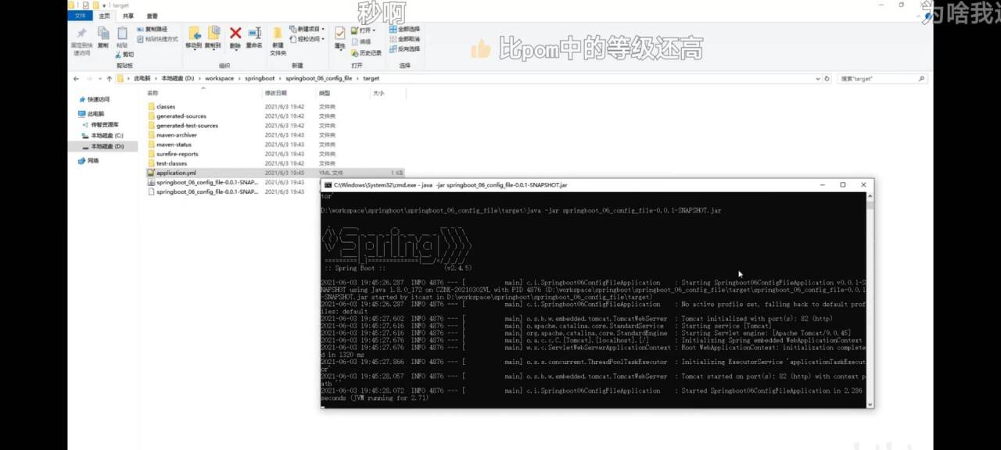
Task: Click the Copy (复制) ribbon icon
Action: [x=102, y=34]
